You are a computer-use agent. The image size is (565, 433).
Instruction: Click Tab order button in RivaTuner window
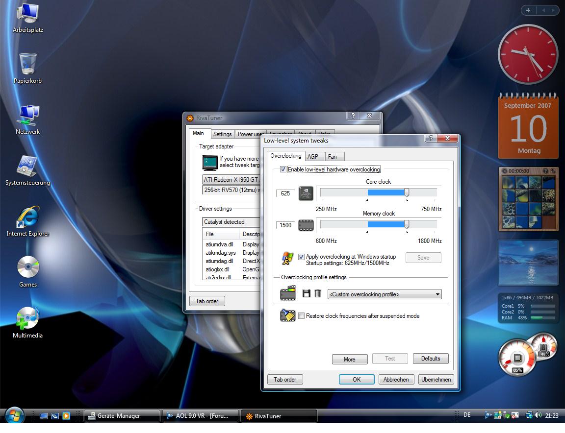[x=207, y=301]
